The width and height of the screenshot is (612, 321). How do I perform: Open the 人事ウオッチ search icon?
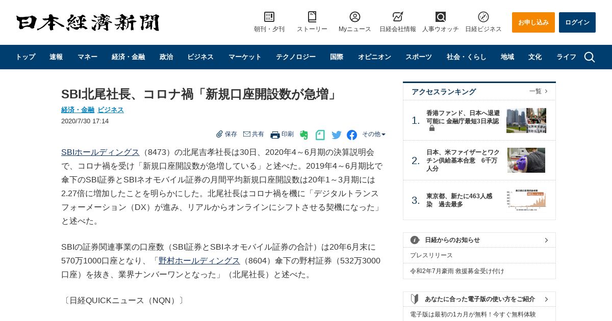[x=441, y=17]
